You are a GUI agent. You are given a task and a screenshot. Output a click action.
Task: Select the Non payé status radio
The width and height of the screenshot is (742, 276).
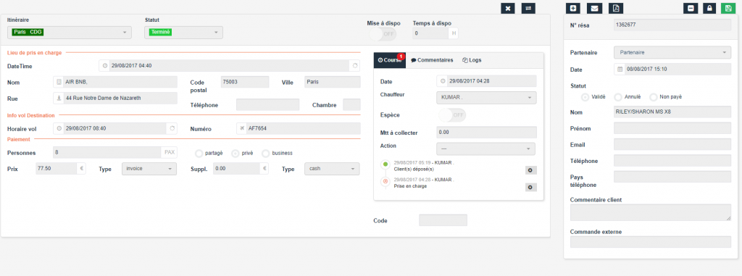tap(654, 97)
